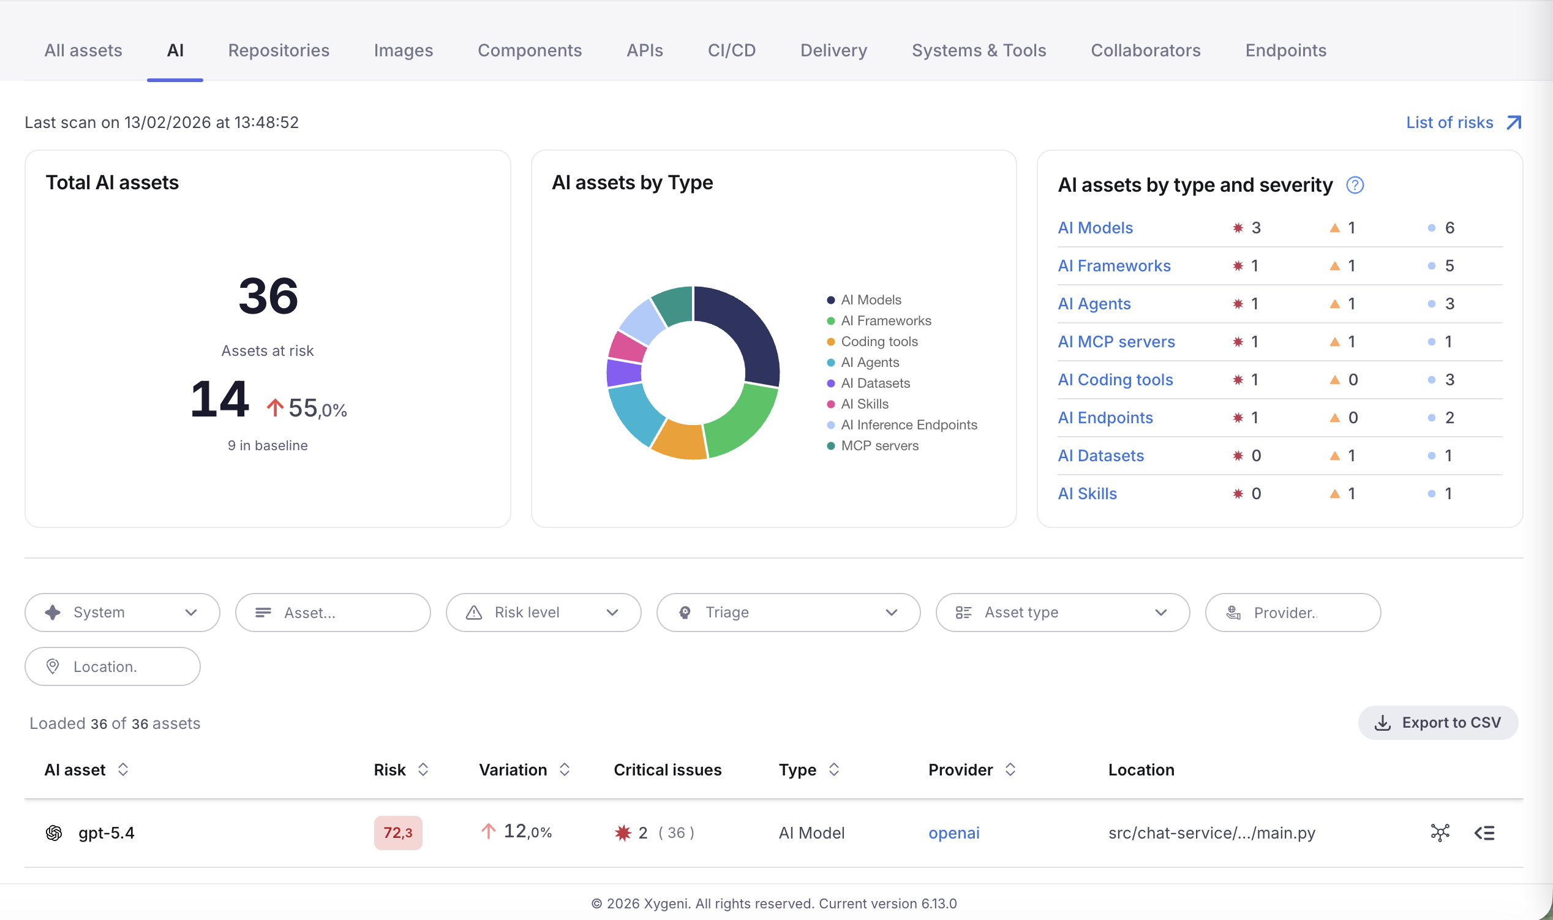
Task: Open the List of risks arrow icon
Action: pyautogui.click(x=1513, y=123)
